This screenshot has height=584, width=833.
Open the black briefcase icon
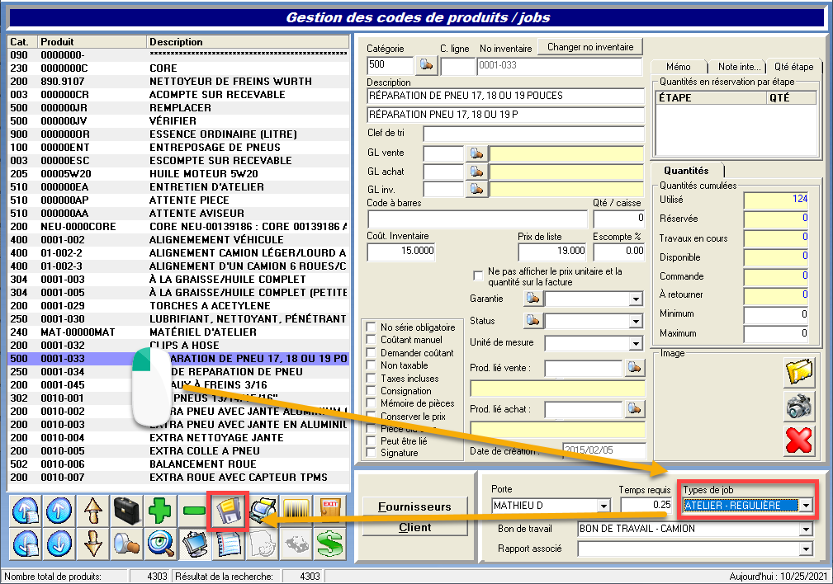(x=126, y=511)
